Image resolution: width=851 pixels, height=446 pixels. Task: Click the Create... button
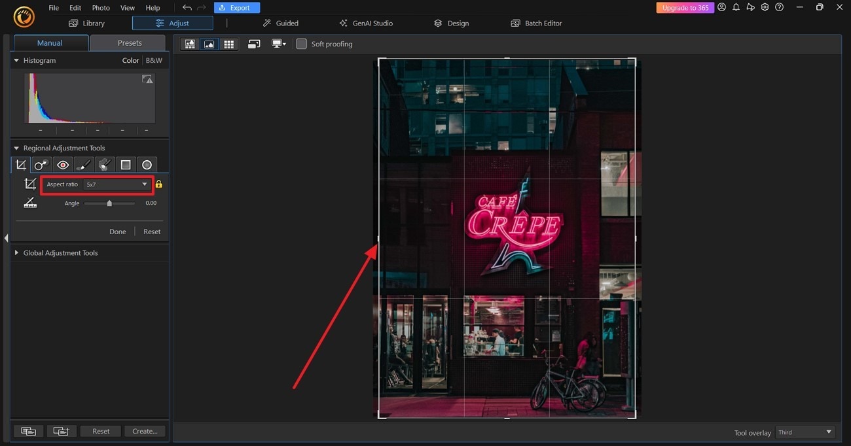pyautogui.click(x=145, y=431)
